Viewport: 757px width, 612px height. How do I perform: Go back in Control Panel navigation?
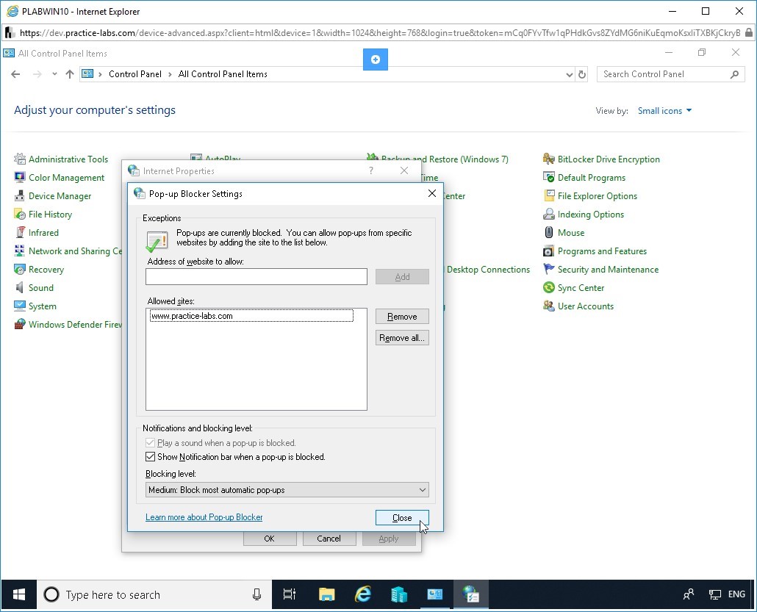pos(15,74)
